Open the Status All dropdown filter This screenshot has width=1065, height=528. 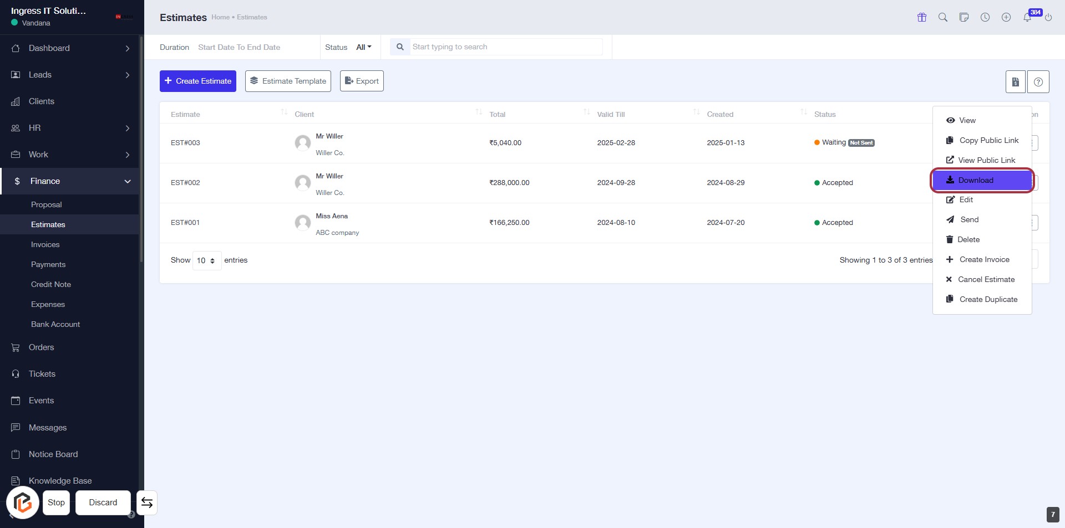363,47
